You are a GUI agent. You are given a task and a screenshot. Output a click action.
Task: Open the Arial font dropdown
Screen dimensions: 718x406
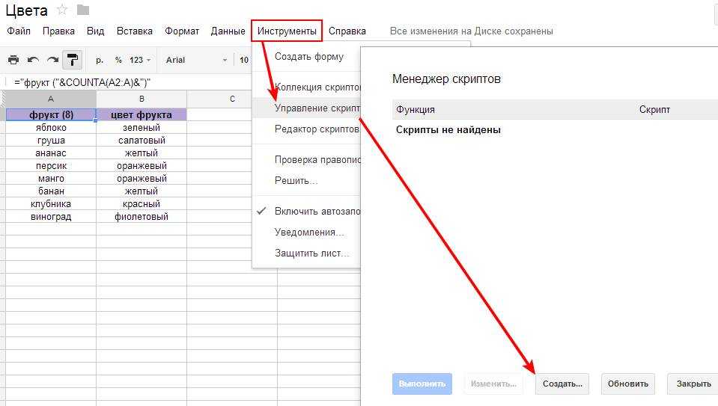196,60
